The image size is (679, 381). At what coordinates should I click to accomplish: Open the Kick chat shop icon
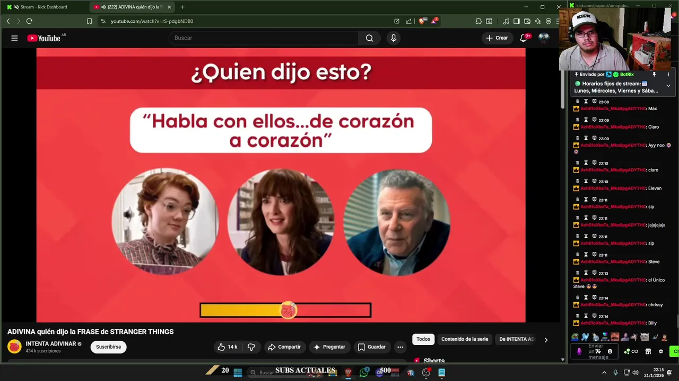point(648,351)
